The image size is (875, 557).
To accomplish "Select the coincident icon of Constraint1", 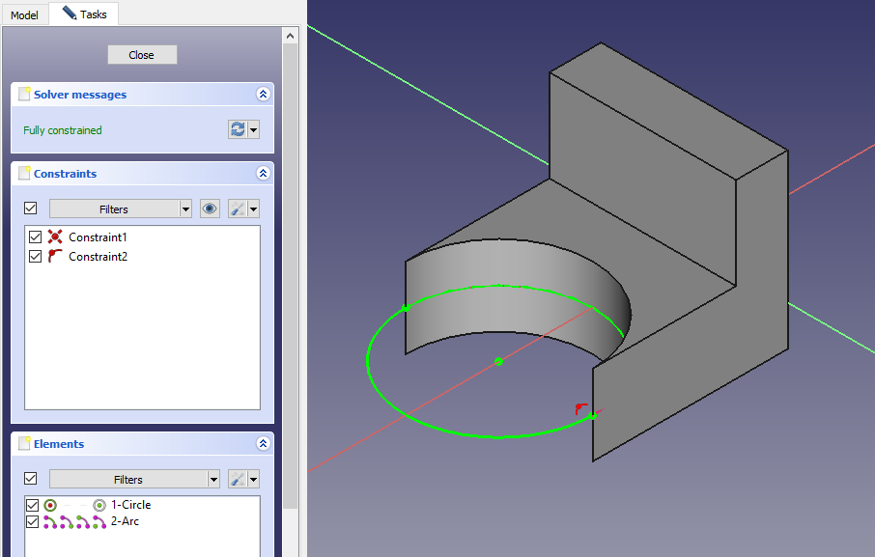I will pyautogui.click(x=55, y=237).
